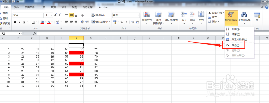The image size is (269, 103).
Task: Expand the Name Box dropdown arrow
Action: coord(19,33)
